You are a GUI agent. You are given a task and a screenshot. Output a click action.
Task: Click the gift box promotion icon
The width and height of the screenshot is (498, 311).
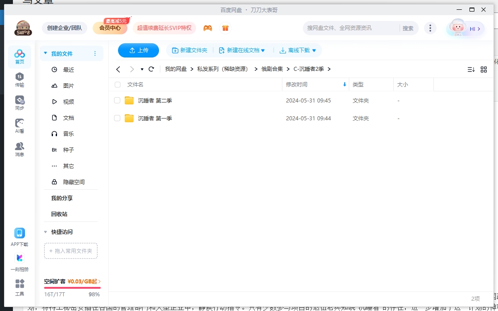pyautogui.click(x=225, y=28)
